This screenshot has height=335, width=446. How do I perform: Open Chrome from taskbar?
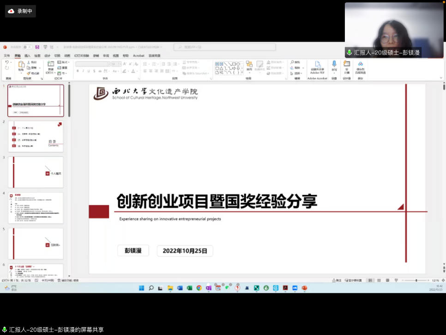pyautogui.click(x=199, y=288)
